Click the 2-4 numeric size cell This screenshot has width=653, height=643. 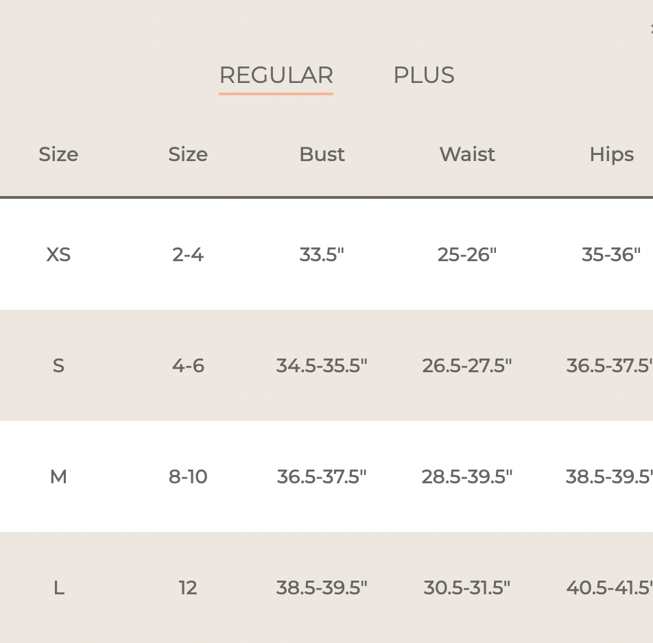click(188, 255)
